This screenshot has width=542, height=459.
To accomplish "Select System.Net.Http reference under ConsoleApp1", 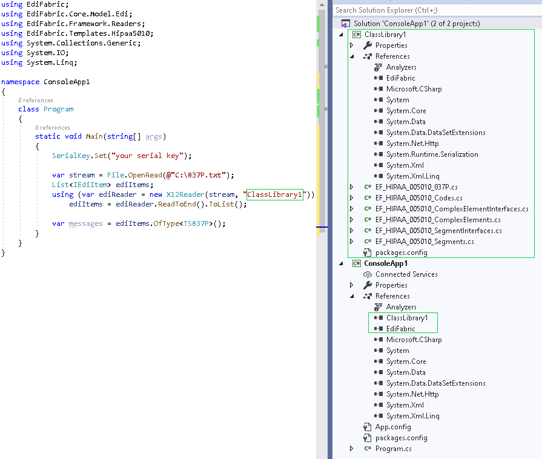I will [x=412, y=394].
